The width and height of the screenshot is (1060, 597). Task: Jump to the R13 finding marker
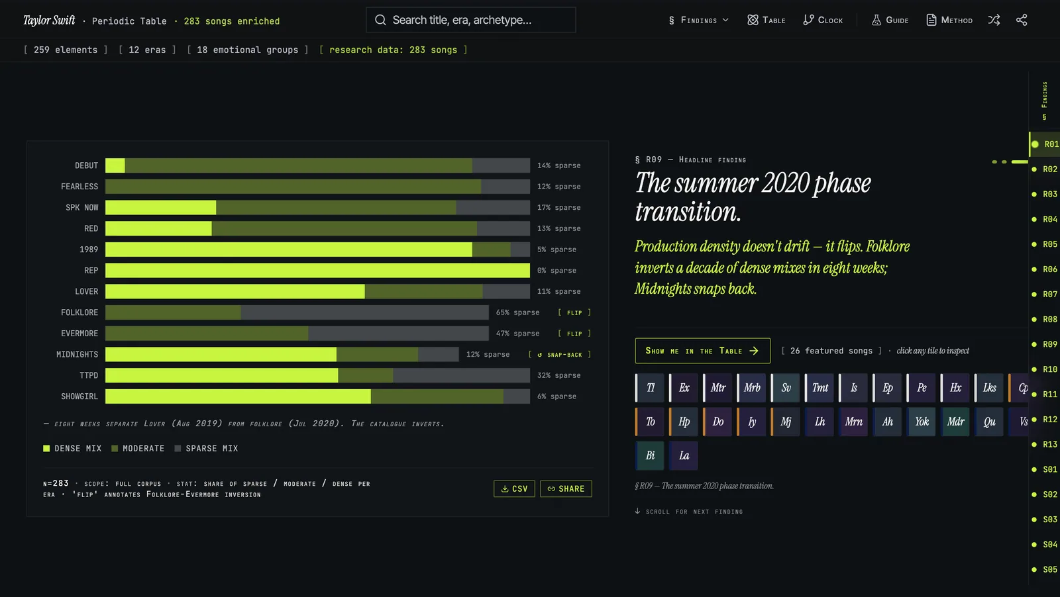[1045, 445]
